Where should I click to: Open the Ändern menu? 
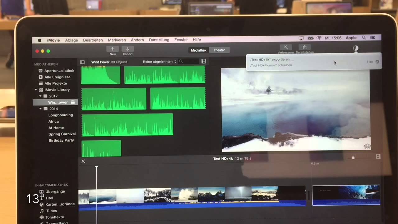click(137, 40)
